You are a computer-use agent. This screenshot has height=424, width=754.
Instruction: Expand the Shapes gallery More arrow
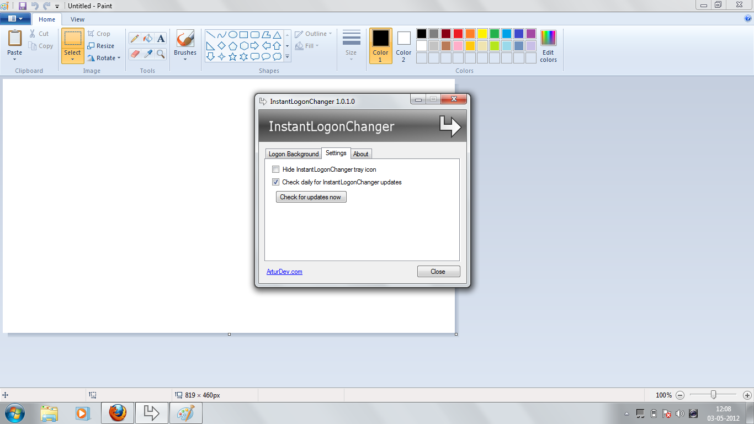(x=287, y=56)
